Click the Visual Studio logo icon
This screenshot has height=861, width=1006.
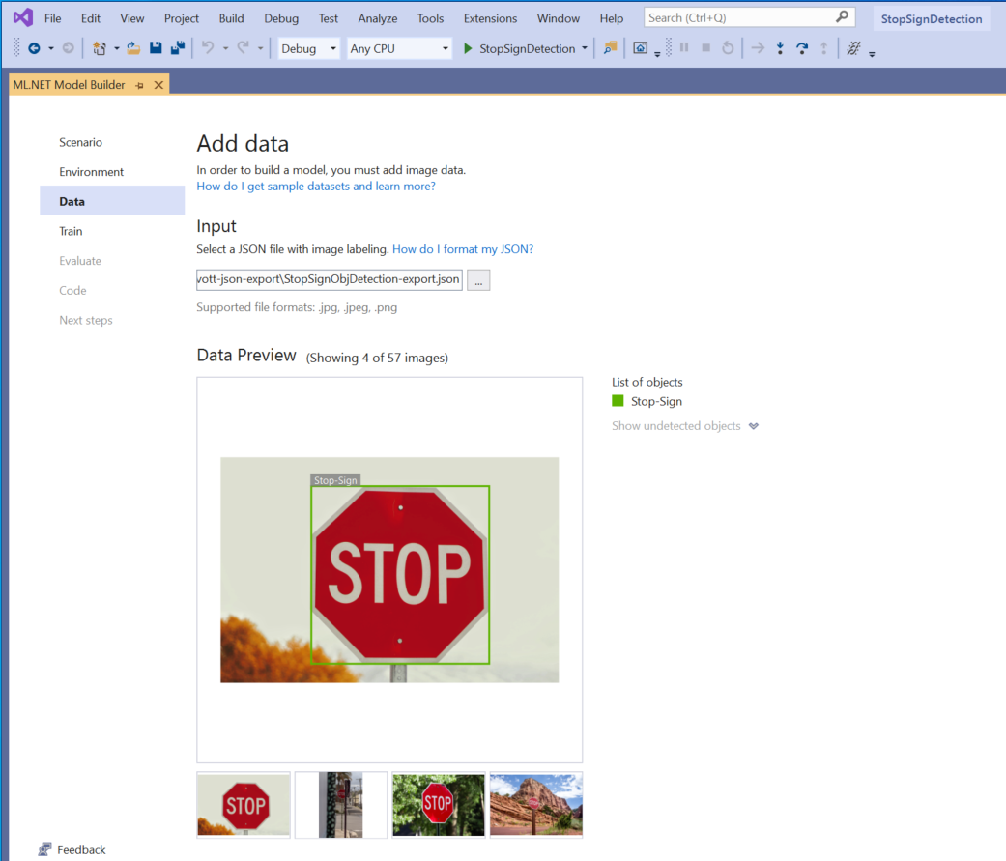21,16
